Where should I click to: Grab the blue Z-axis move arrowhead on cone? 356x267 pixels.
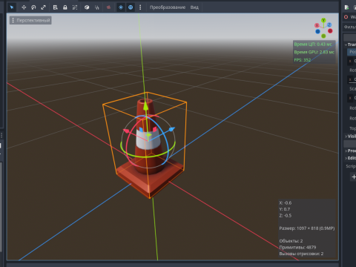172,129
